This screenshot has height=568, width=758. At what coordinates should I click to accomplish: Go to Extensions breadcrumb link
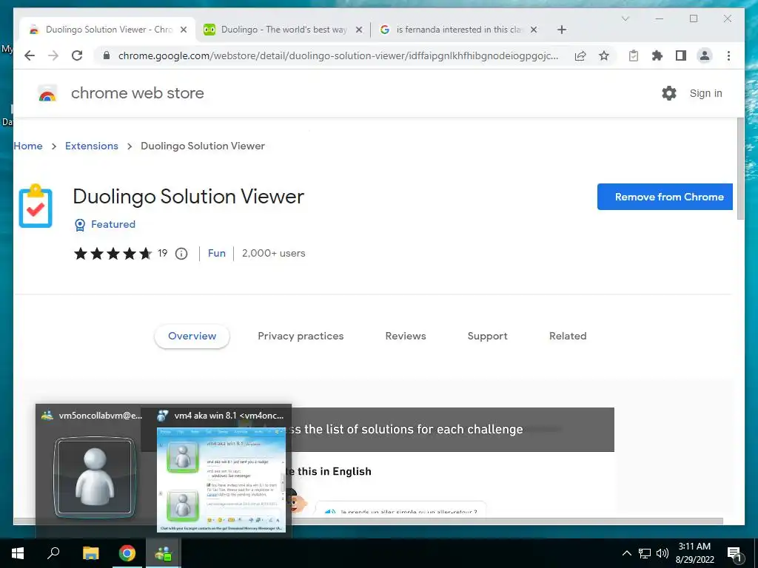click(91, 146)
